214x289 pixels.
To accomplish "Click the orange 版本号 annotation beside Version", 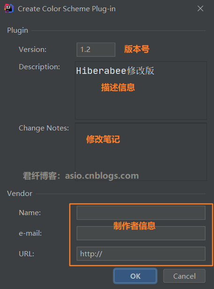I will click(137, 49).
